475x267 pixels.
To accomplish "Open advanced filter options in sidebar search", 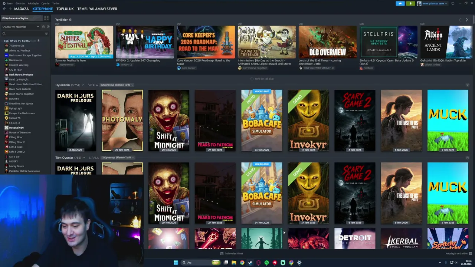I will (x=46, y=34).
